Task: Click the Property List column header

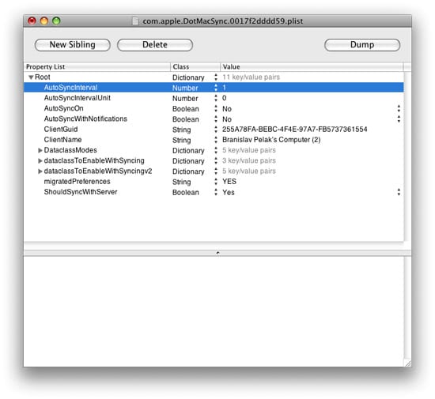Action: [x=97, y=67]
